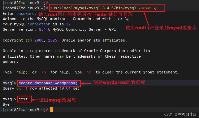Click the 'affiliates. Other names may' line
The height and width of the screenshot is (118, 199).
coord(72,56)
